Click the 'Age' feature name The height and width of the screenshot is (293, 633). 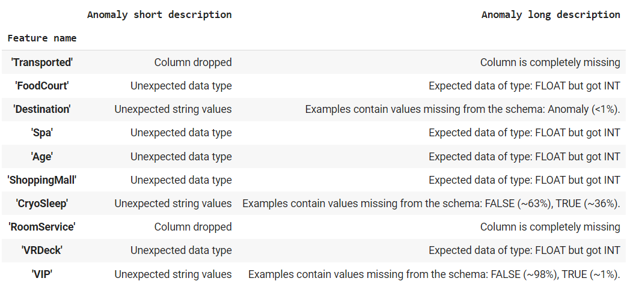coord(42,157)
